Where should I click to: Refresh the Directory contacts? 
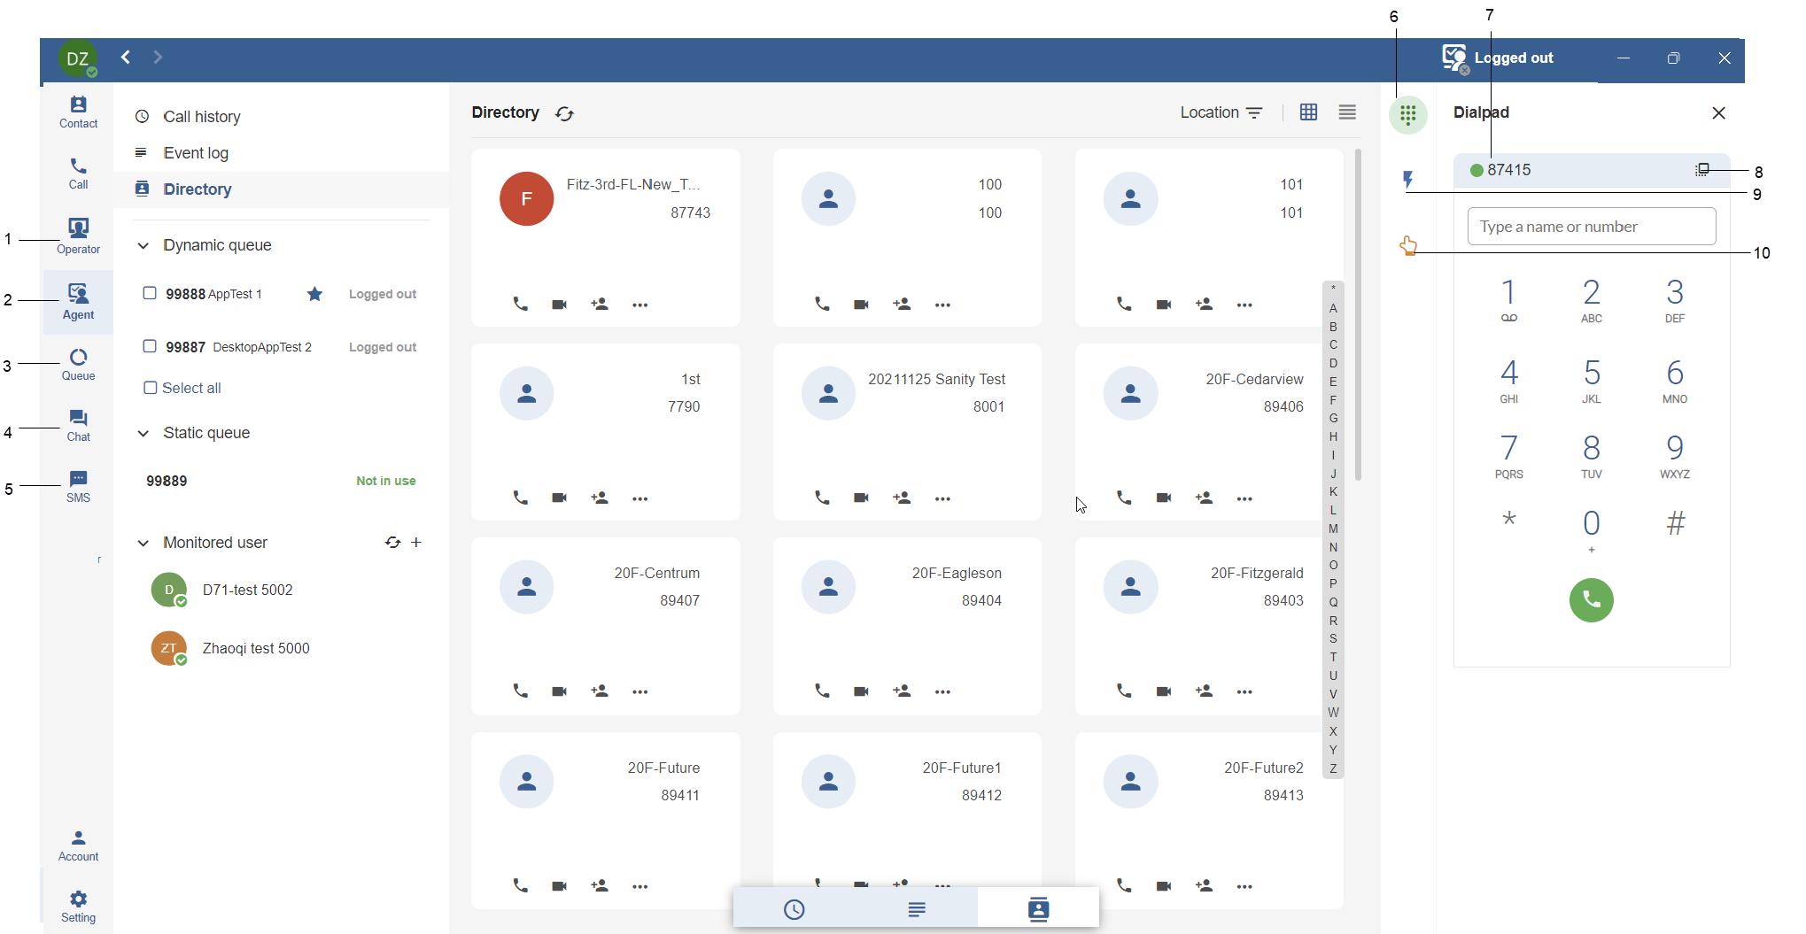click(x=564, y=113)
